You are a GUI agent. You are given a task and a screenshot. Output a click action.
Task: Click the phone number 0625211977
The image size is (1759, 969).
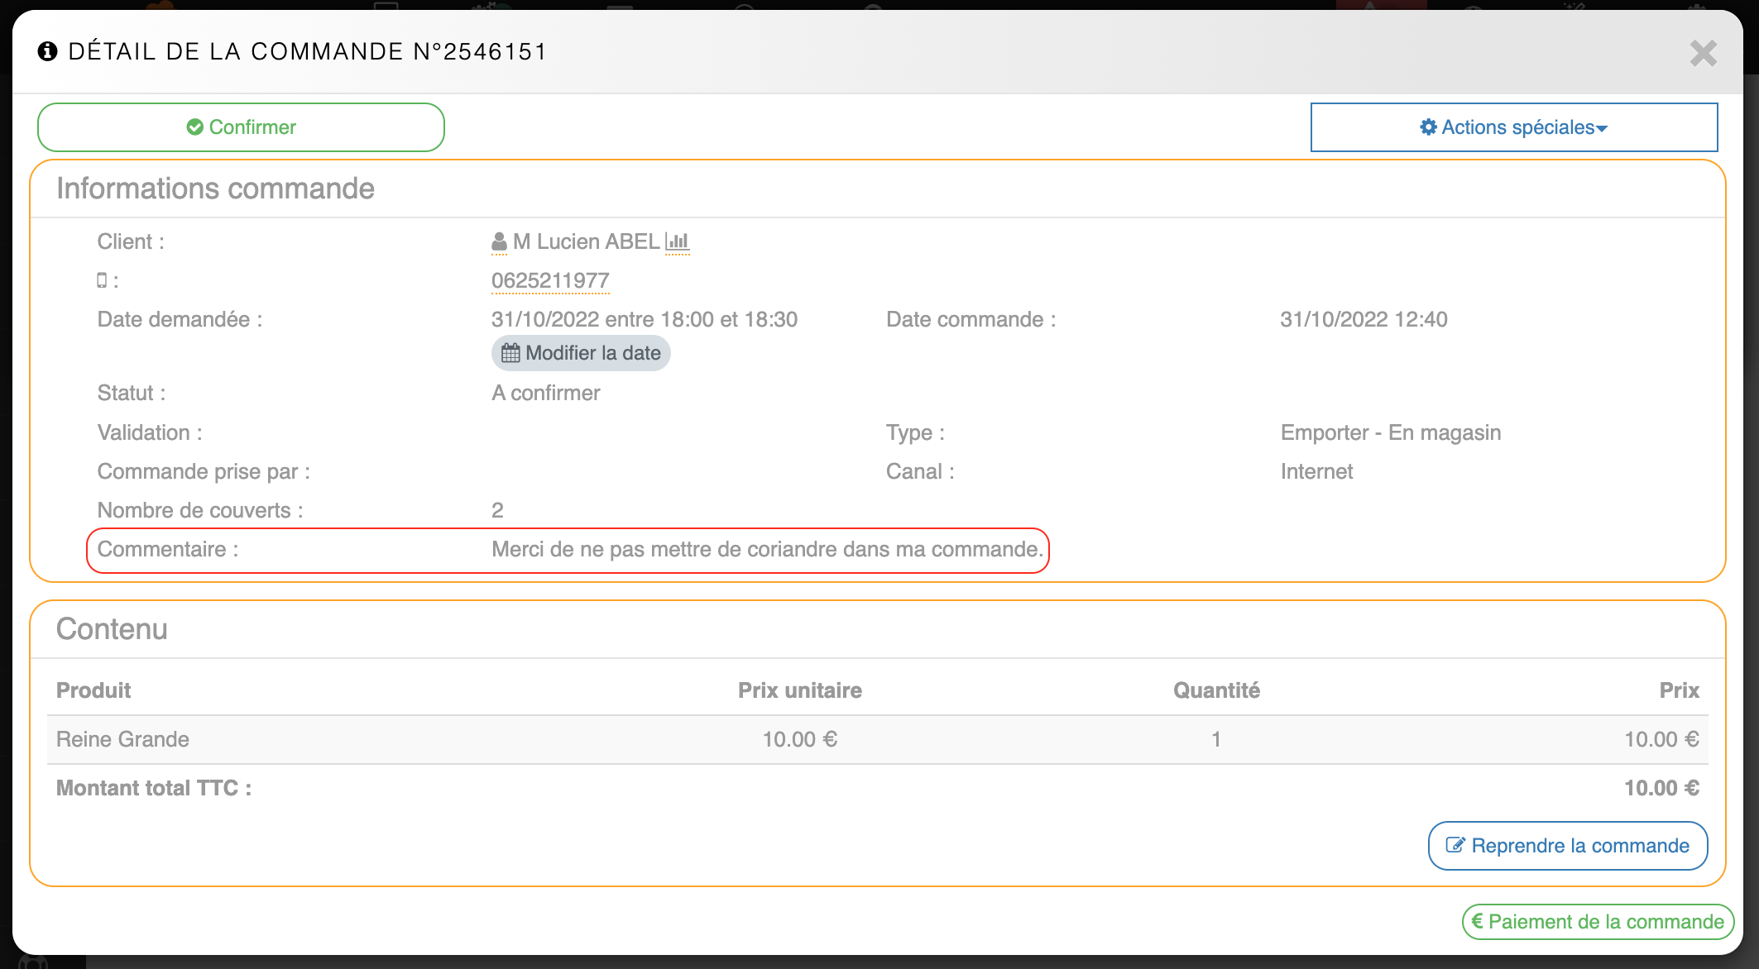[550, 281]
